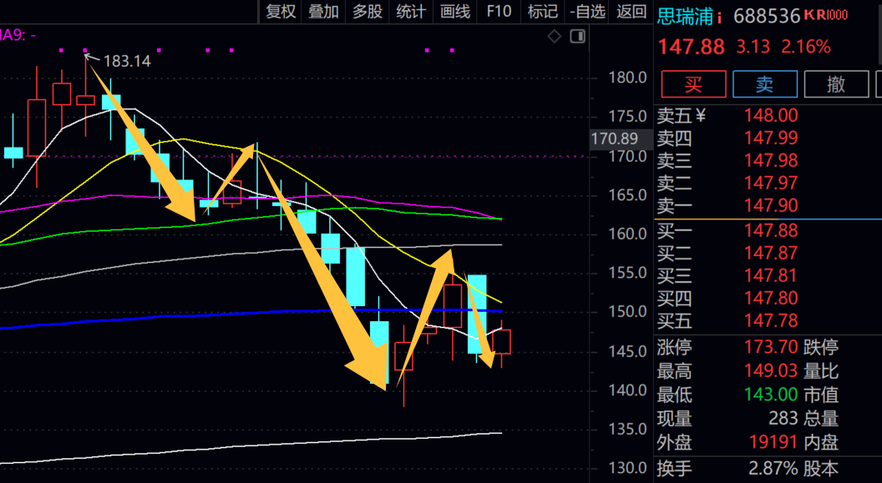Click the red info icon beside 思瑞浦
882x483 pixels.
719,17
